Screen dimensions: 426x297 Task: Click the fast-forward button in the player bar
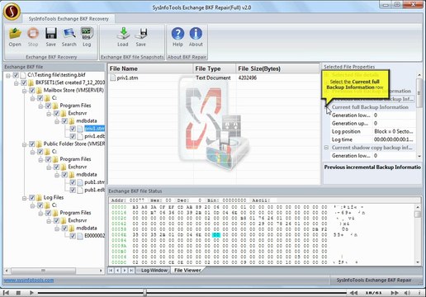tap(395, 293)
